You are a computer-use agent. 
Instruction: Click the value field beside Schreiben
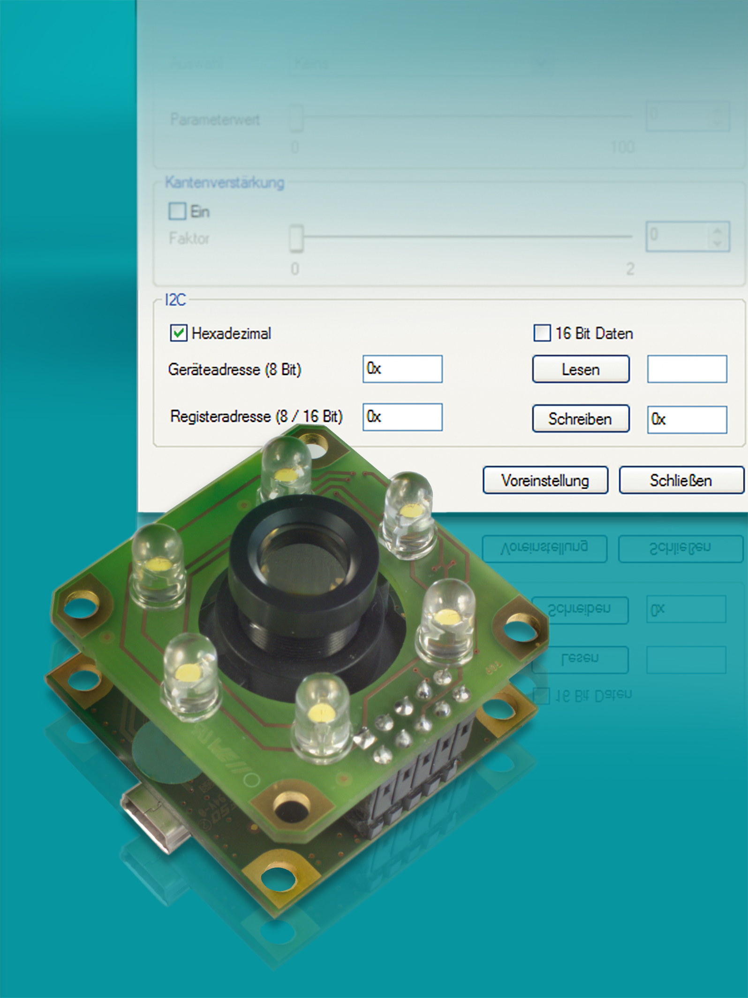687,419
